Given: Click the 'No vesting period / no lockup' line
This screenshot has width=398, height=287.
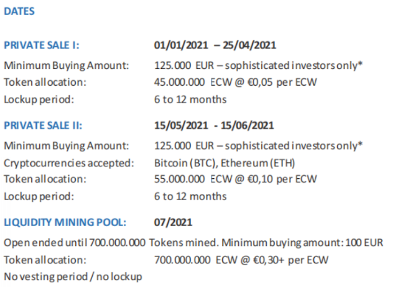Looking at the screenshot, I should point(73,276).
